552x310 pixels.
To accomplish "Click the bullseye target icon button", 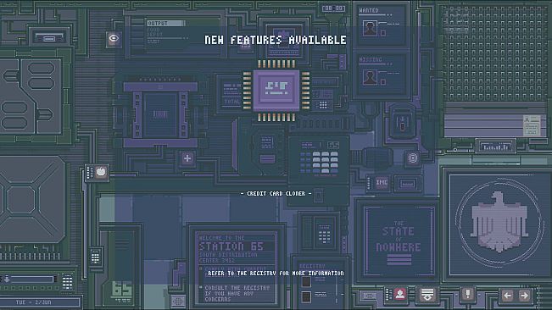I will tap(413, 158).
